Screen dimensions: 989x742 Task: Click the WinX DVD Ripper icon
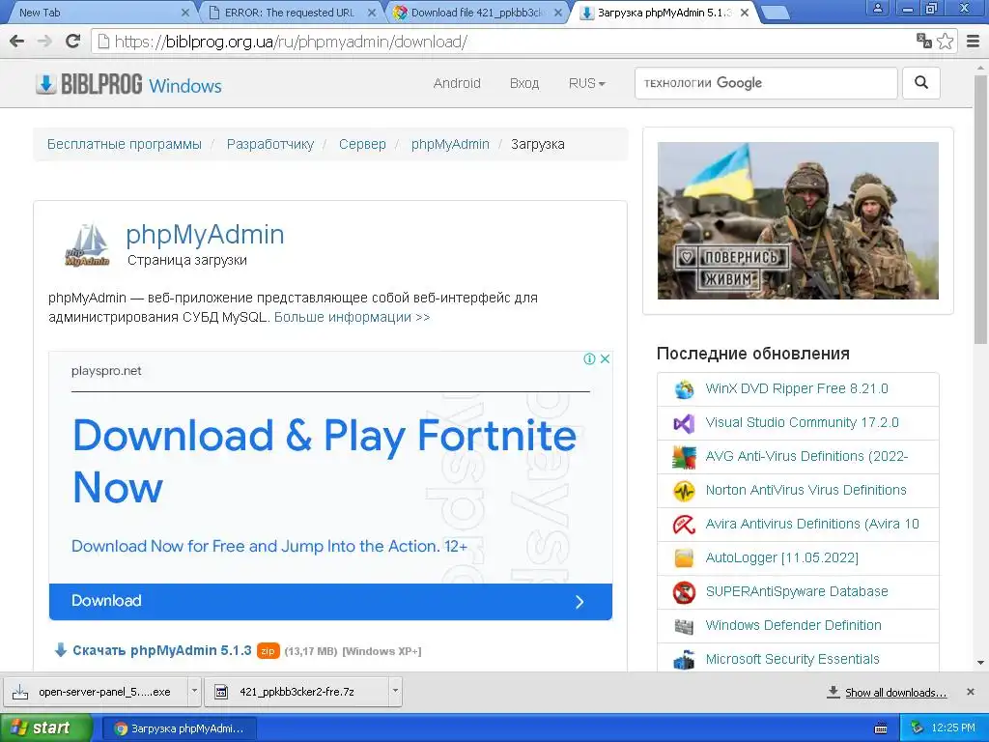(x=684, y=389)
